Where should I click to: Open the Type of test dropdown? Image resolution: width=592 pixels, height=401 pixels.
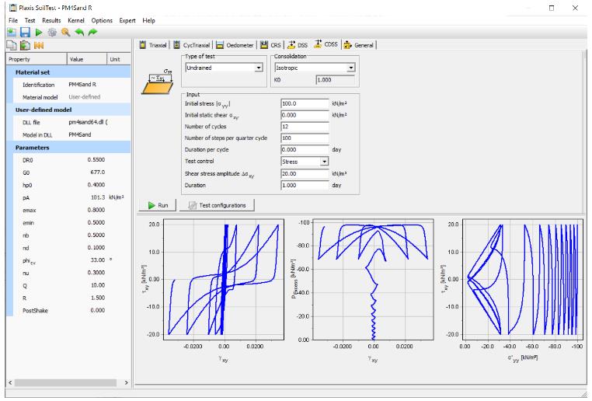tap(259, 68)
